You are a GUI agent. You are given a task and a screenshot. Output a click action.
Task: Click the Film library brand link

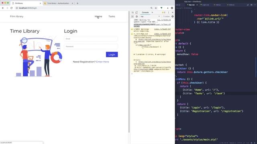(x=16, y=16)
